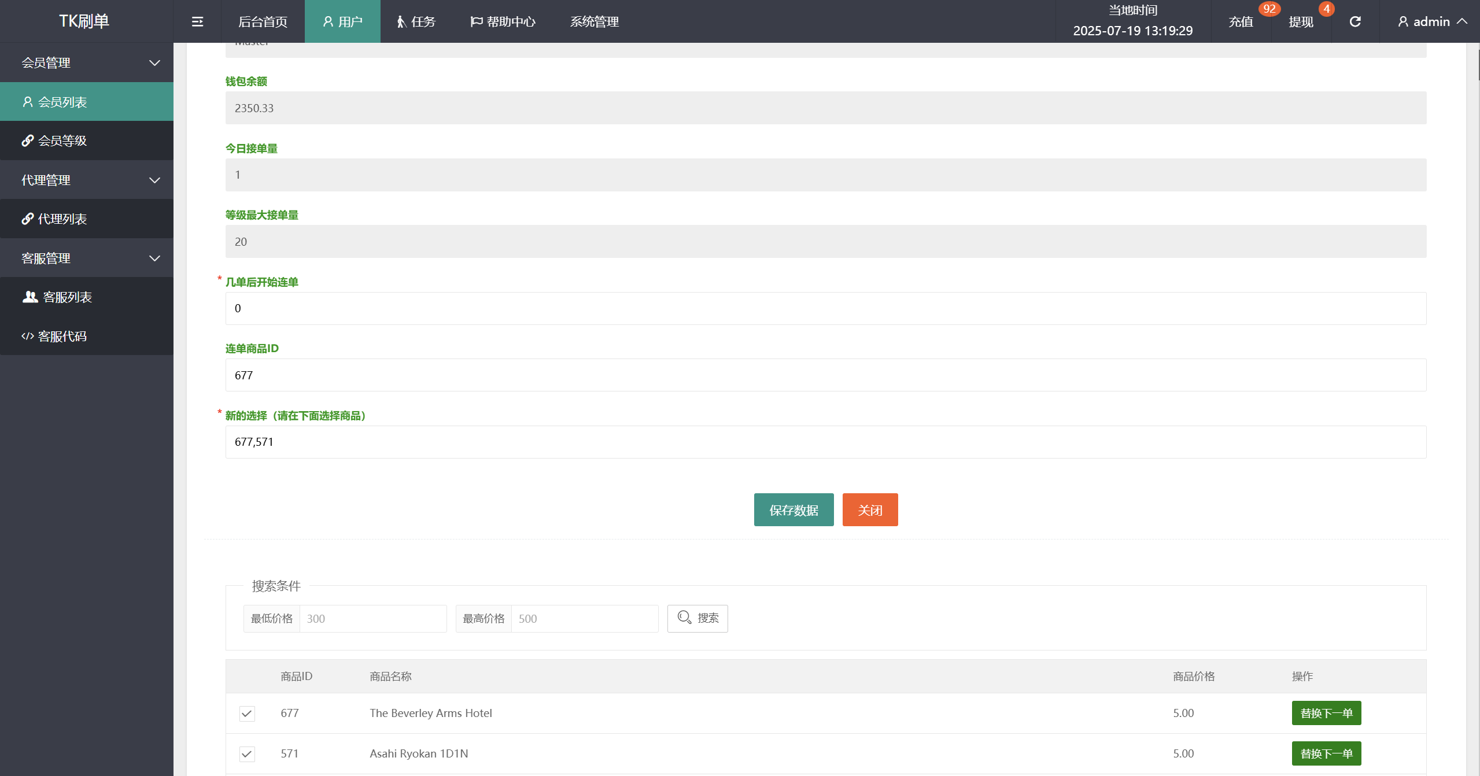
Task: Open 会员等级 link icon item
Action: point(62,141)
